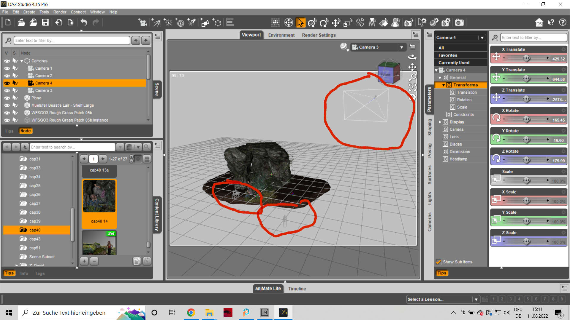Click the Undo arrow icon
Viewport: 570px width, 320px height.
tap(84, 23)
